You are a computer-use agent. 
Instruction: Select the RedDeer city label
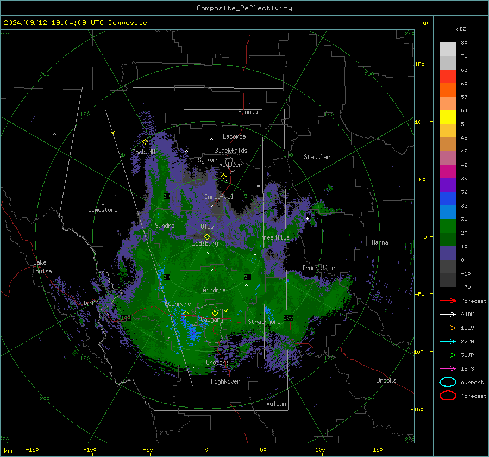tap(230, 165)
